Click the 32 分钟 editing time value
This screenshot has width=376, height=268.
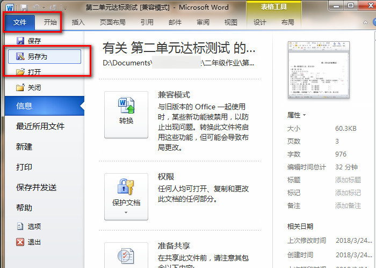pyautogui.click(x=346, y=167)
